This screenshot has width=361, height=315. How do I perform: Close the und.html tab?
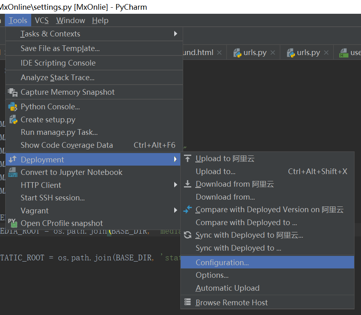(220, 53)
